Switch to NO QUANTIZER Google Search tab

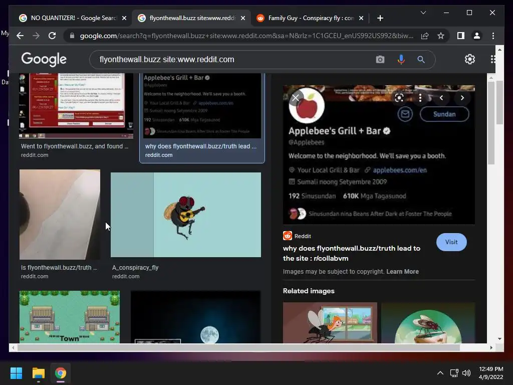coord(72,18)
